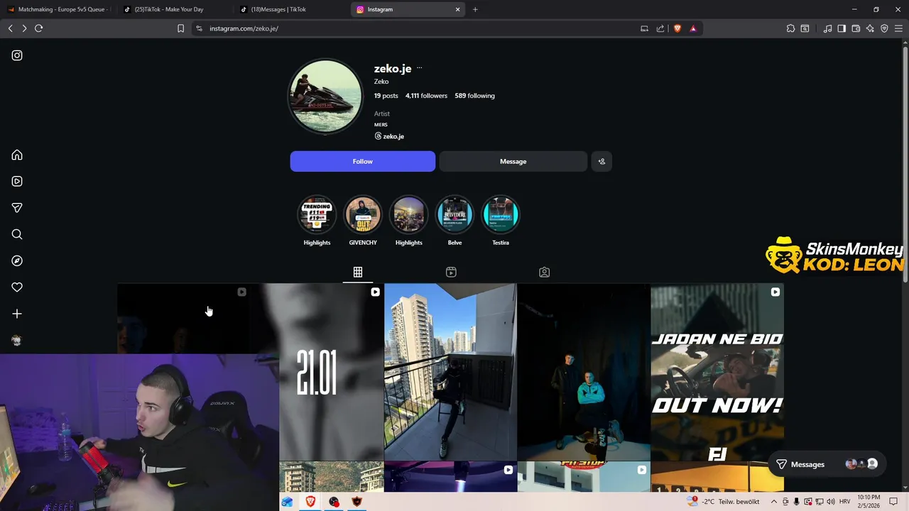Open Reels from the Instagram sidebar

(17, 182)
